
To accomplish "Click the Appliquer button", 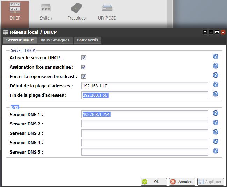I will coord(211,182).
